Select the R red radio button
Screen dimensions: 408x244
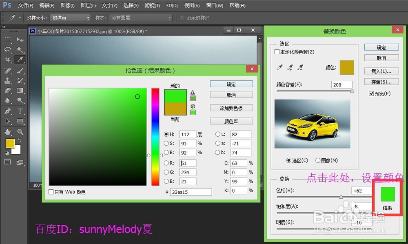pyautogui.click(x=166, y=163)
